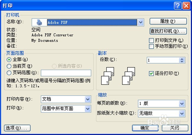Open the help question mark button
Image resolution: width=192 pixels, height=135 pixels.
(177, 6)
